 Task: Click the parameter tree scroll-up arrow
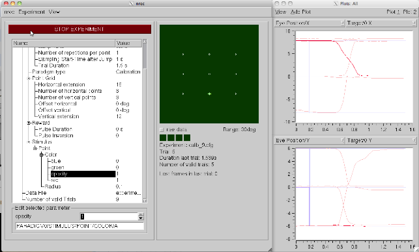pyautogui.click(x=145, y=42)
